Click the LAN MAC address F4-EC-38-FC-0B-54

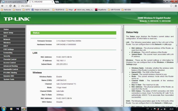click(x=64, y=57)
